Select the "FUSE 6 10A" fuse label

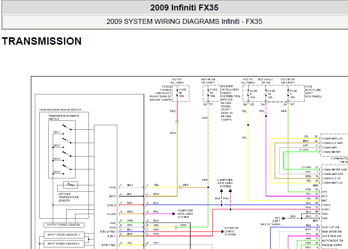[254, 94]
